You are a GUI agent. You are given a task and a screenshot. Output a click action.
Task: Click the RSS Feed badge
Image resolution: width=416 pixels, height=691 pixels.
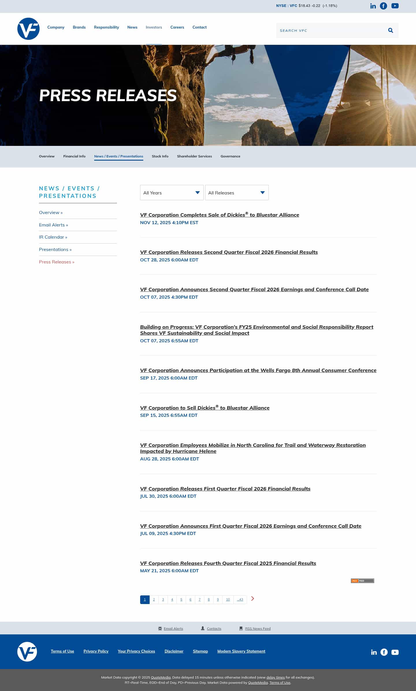[363, 581]
